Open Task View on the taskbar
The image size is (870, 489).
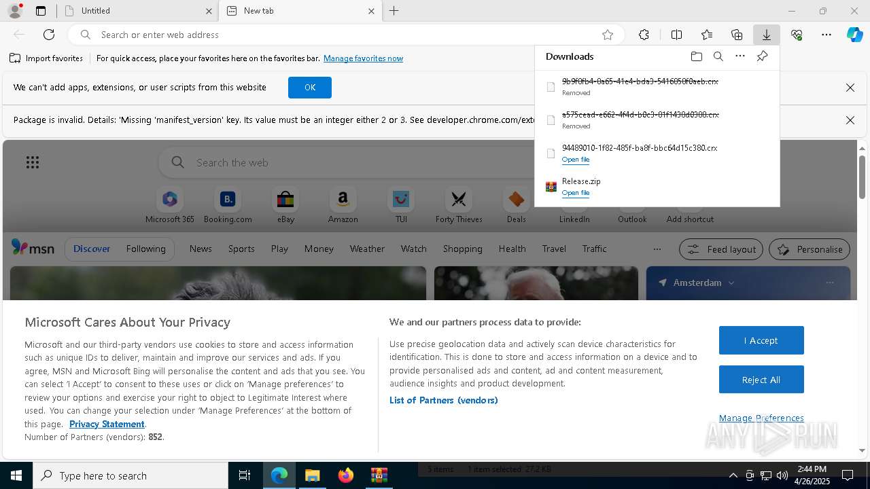245,475
